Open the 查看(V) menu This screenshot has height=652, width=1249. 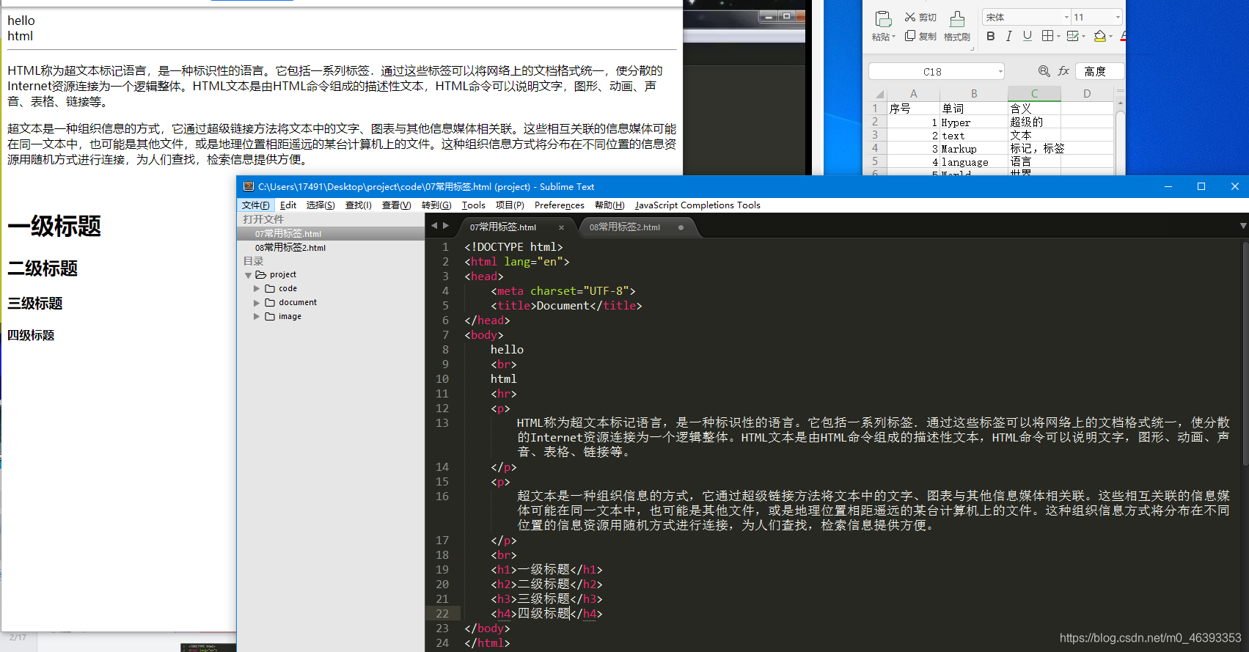click(x=396, y=205)
